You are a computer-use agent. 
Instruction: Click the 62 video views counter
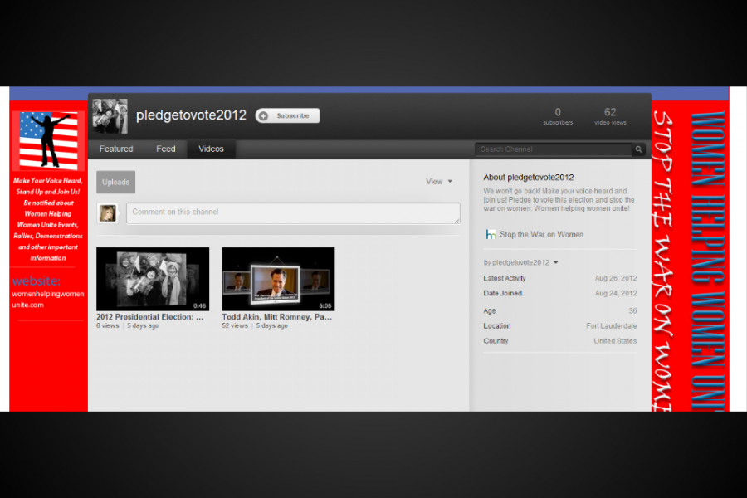(610, 116)
